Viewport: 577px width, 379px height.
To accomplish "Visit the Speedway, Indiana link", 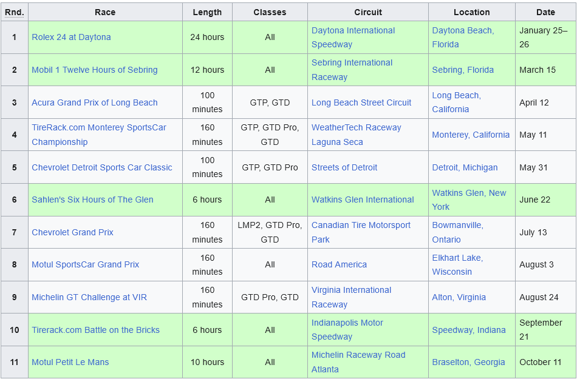I will click(469, 330).
